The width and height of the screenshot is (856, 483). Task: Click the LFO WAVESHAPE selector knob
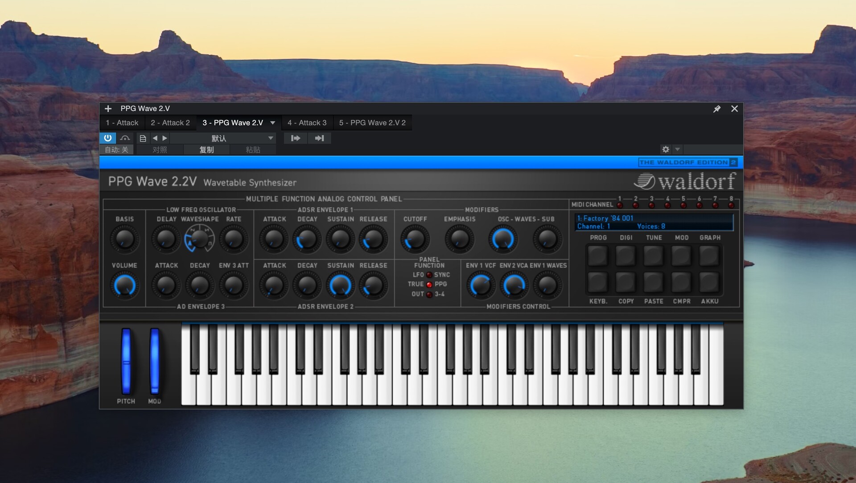click(199, 239)
